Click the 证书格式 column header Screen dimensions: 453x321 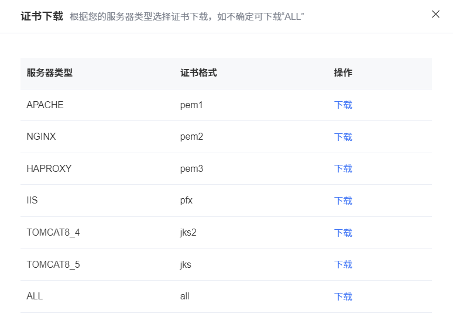[198, 73]
